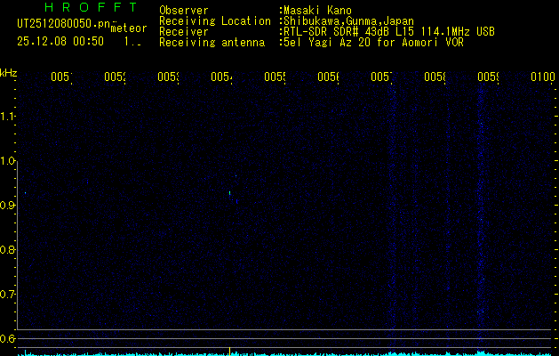Select the RTL-SDR SDR# 43dB receiver value
The image size is (559, 356).
(387, 32)
